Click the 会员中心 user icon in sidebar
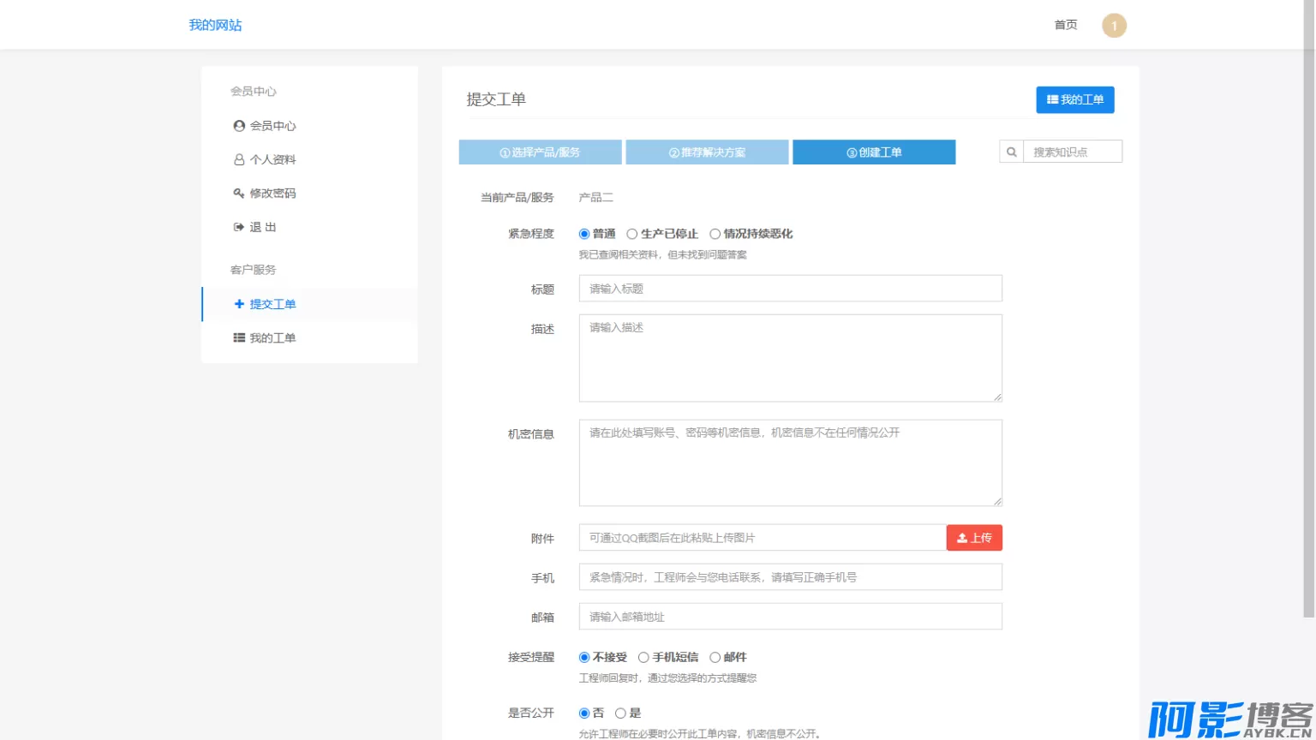The image size is (1316, 740). coord(239,126)
